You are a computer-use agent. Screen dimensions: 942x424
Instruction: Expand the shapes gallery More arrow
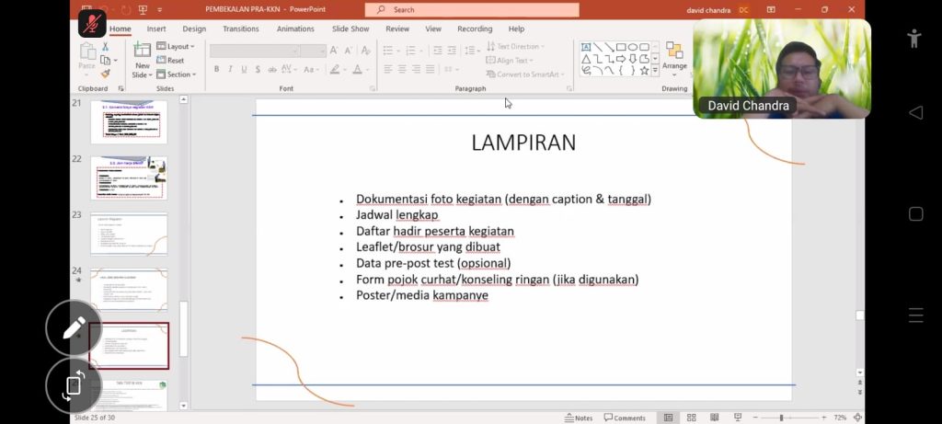655,71
